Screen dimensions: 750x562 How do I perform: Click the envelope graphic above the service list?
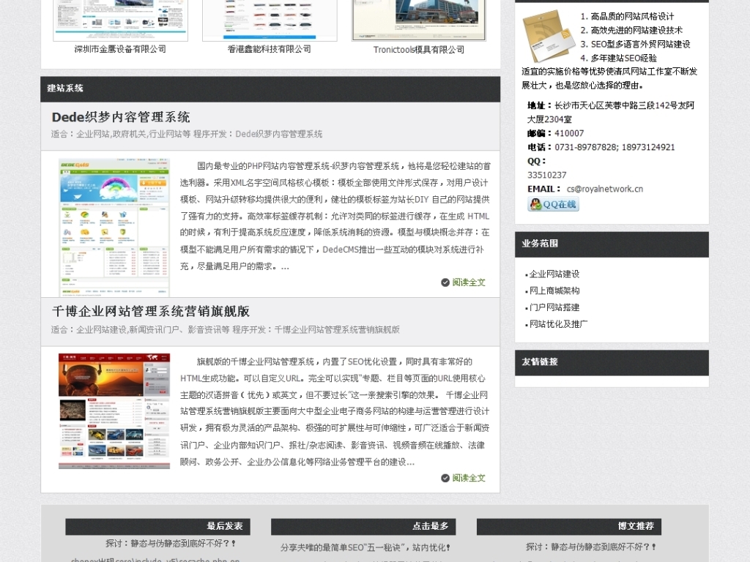tap(549, 35)
